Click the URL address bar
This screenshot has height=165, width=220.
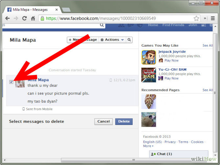[x=118, y=18]
